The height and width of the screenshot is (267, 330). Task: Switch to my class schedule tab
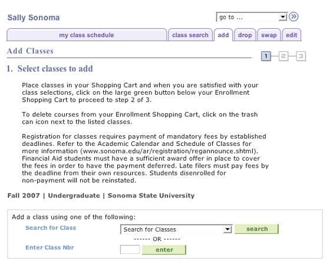pyautogui.click(x=87, y=35)
